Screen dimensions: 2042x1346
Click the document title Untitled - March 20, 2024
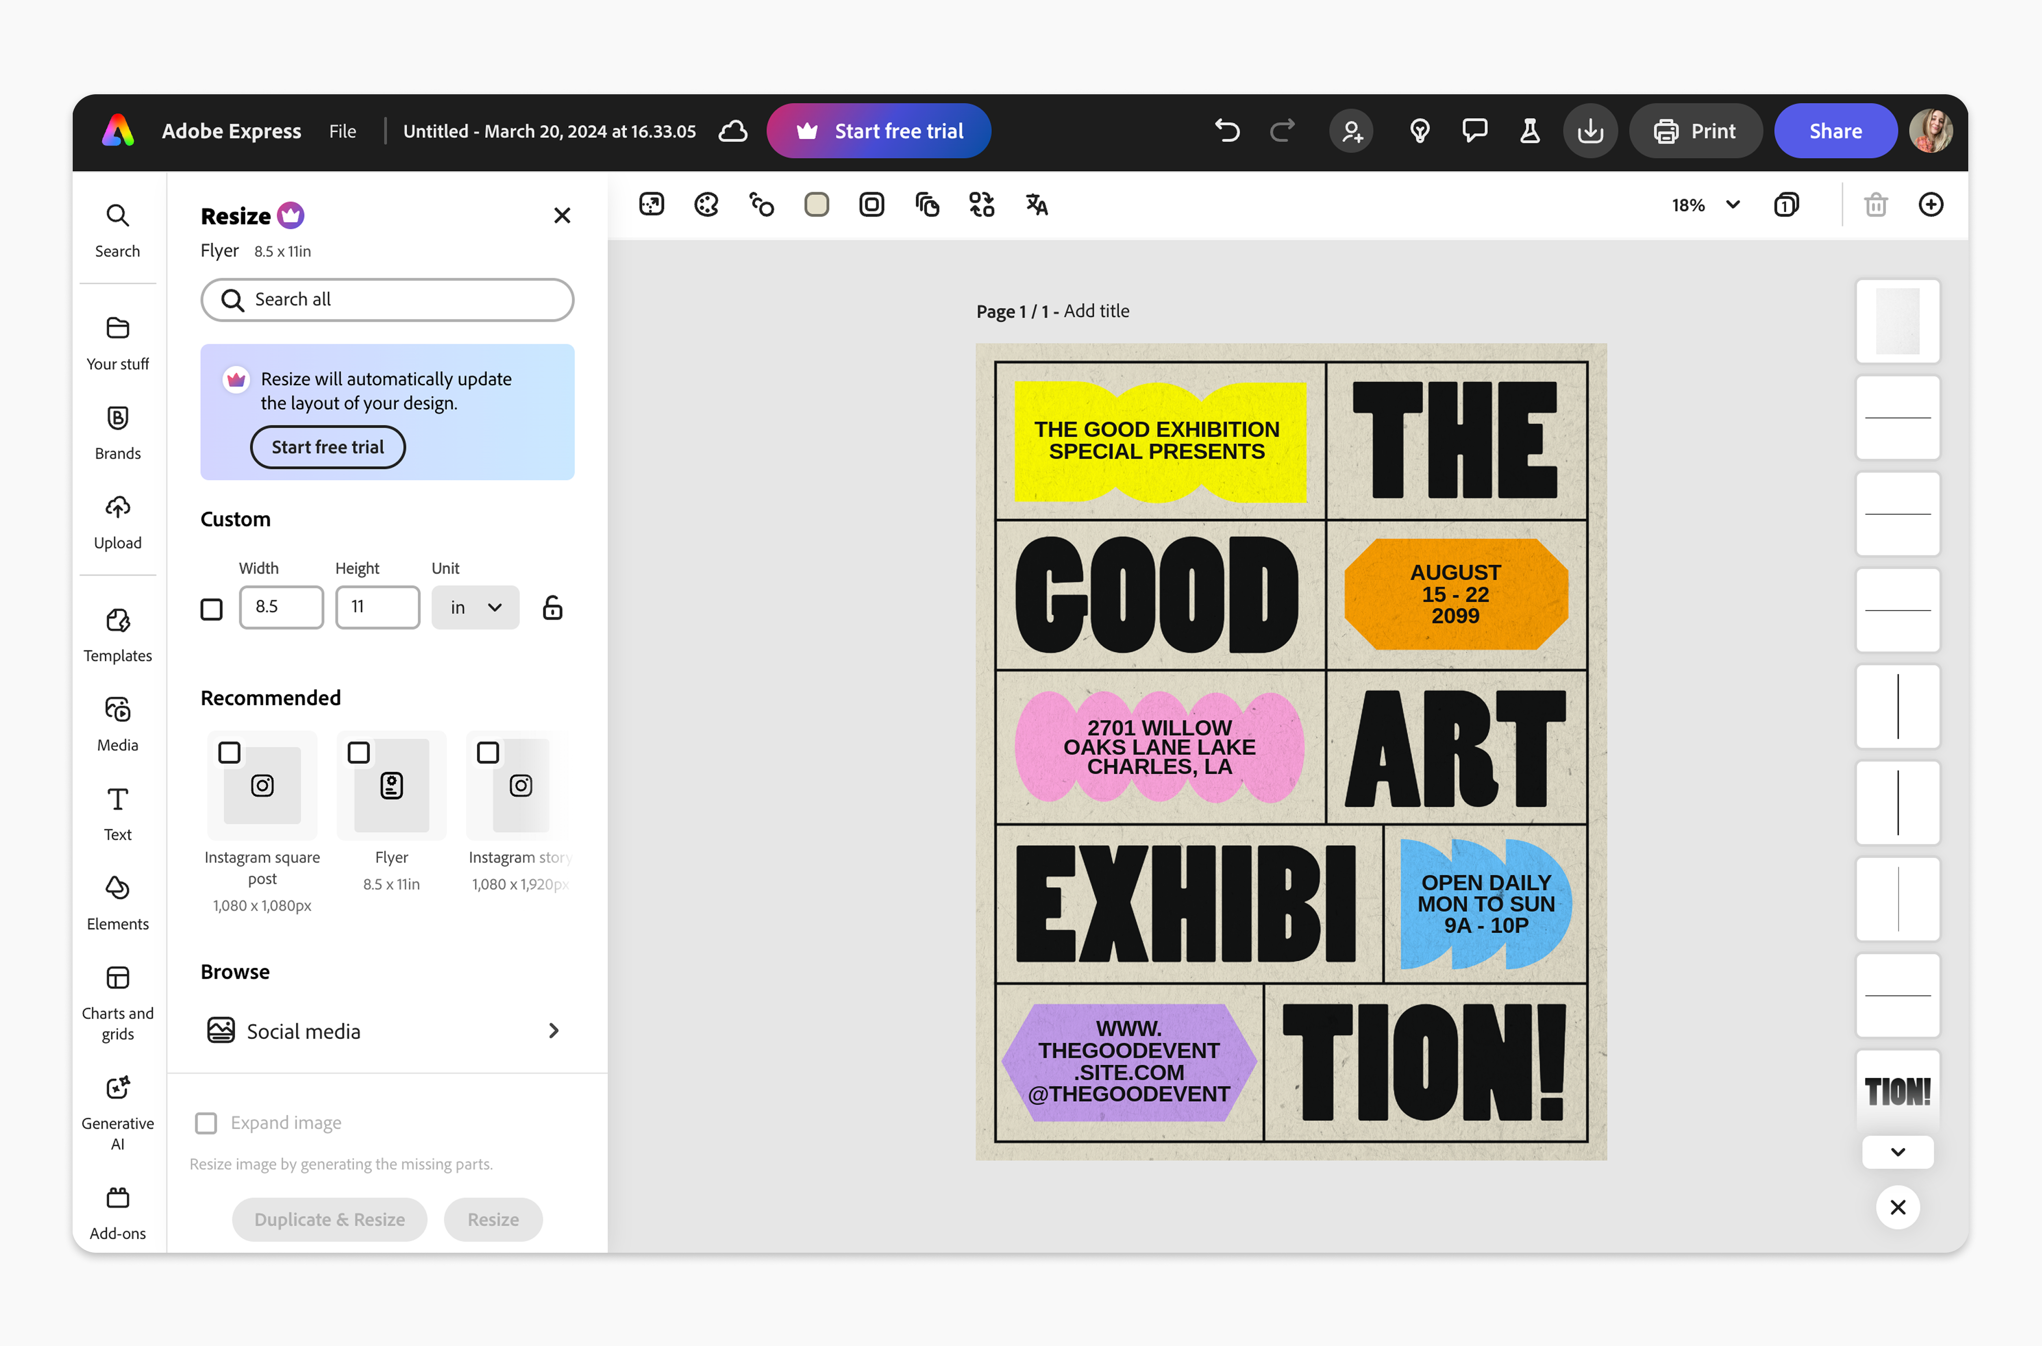click(549, 131)
